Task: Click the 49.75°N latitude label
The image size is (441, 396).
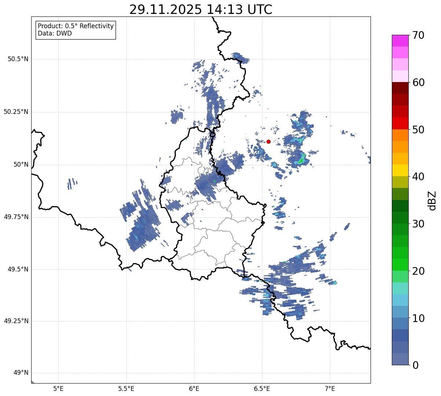Action: 16,217
